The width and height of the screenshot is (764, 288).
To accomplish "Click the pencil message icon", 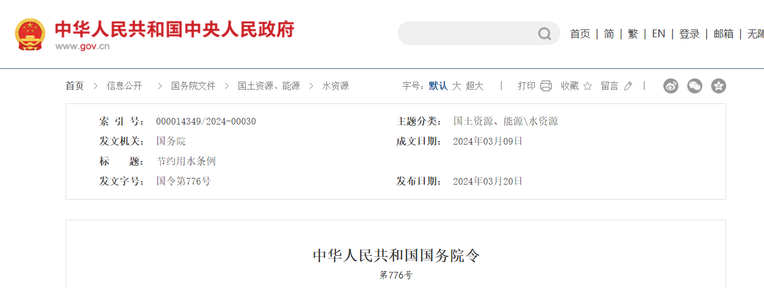I will pos(628,86).
